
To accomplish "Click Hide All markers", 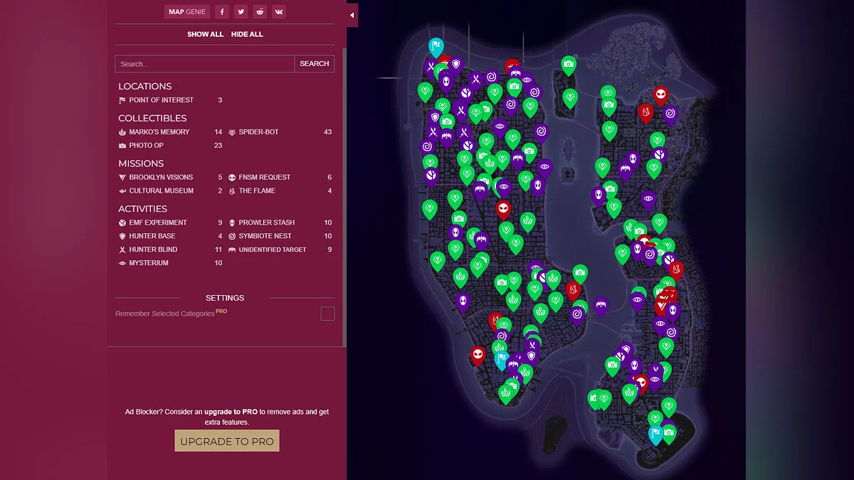I will (x=247, y=34).
